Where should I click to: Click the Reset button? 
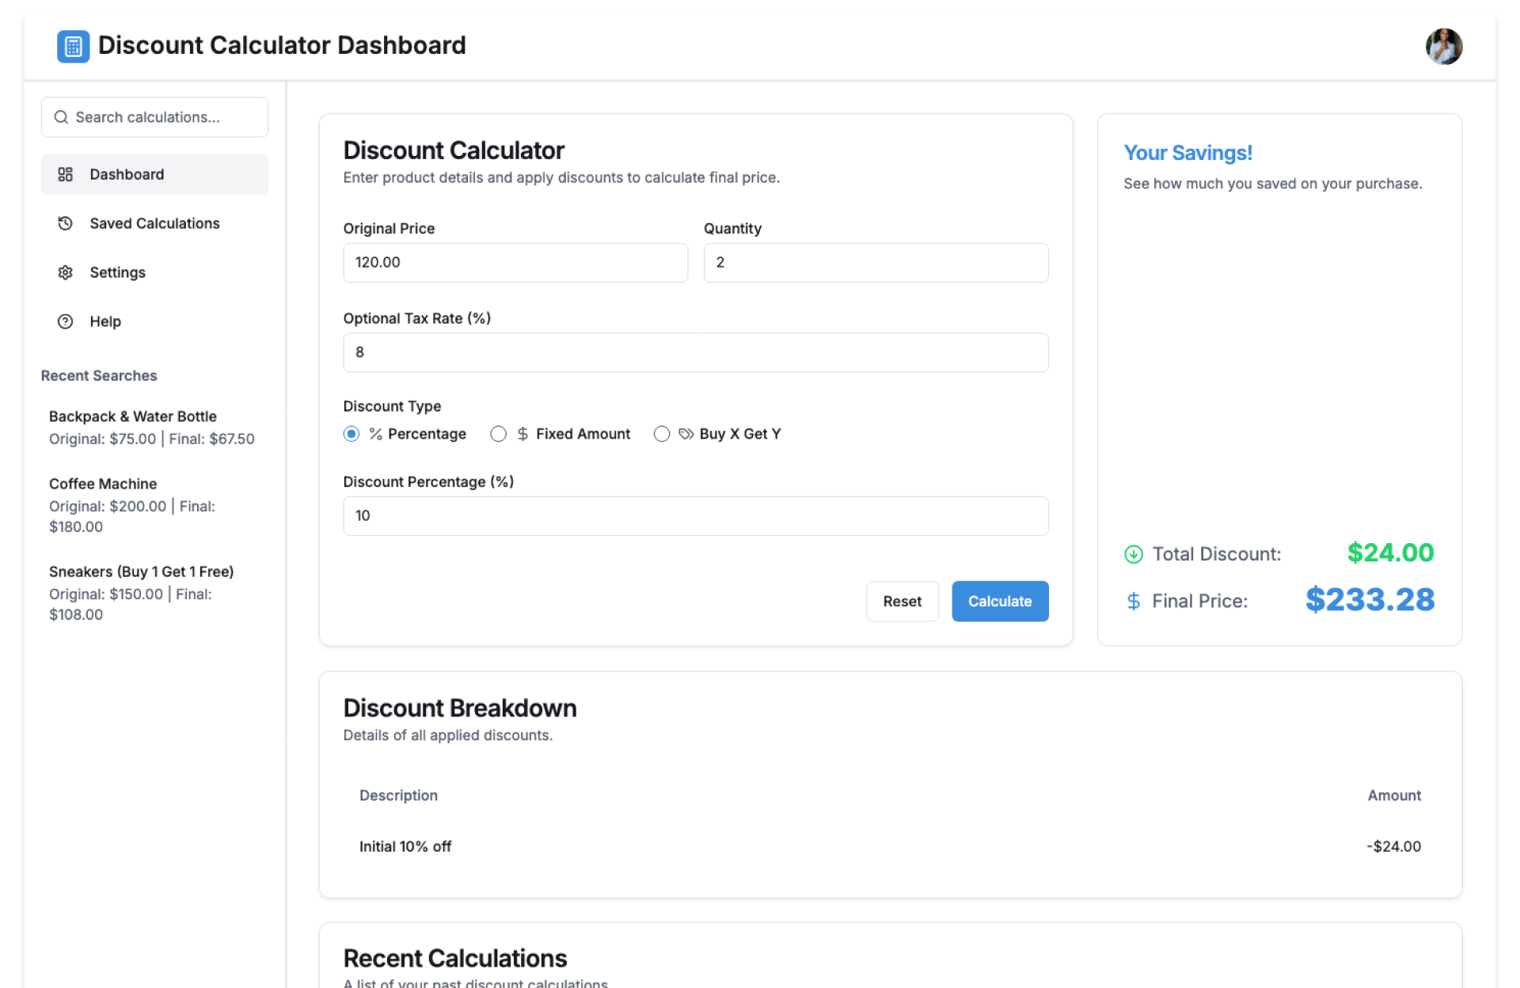tap(902, 602)
